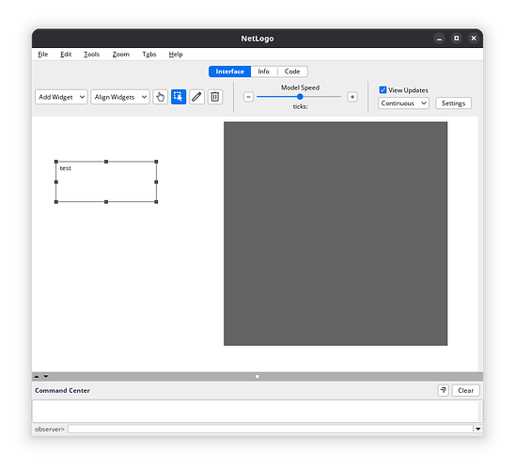
Task: Expand the Align Widgets dropdown
Action: 120,97
